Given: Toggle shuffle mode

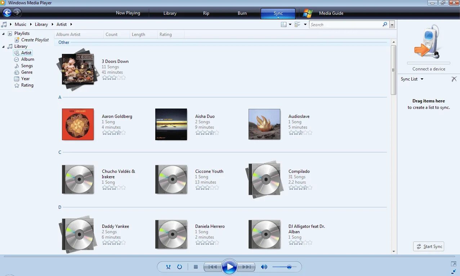Looking at the screenshot, I should (168, 267).
